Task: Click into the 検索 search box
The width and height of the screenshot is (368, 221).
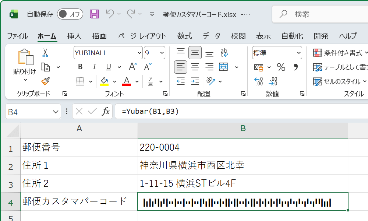Action: (320, 14)
